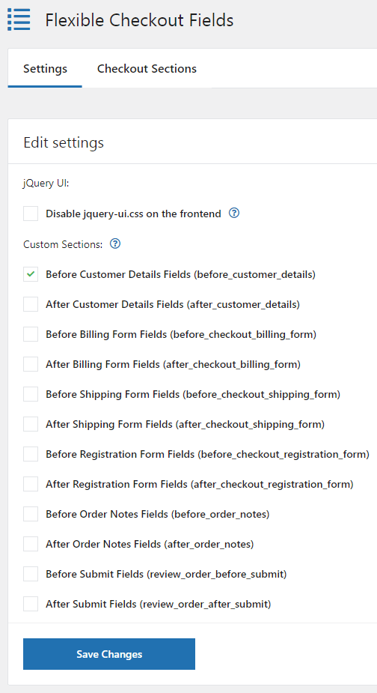Open help tooltip for jquery-ui.css option

pos(234,214)
